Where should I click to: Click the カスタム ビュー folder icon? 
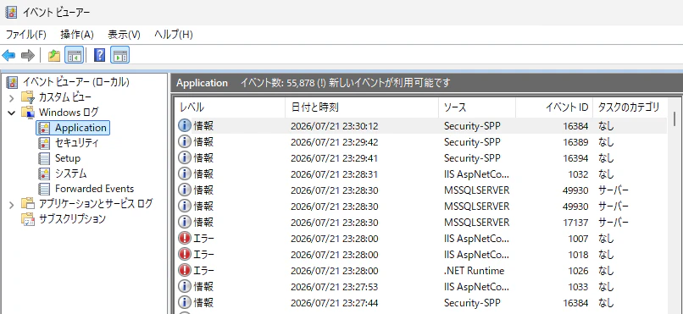[x=27, y=97]
